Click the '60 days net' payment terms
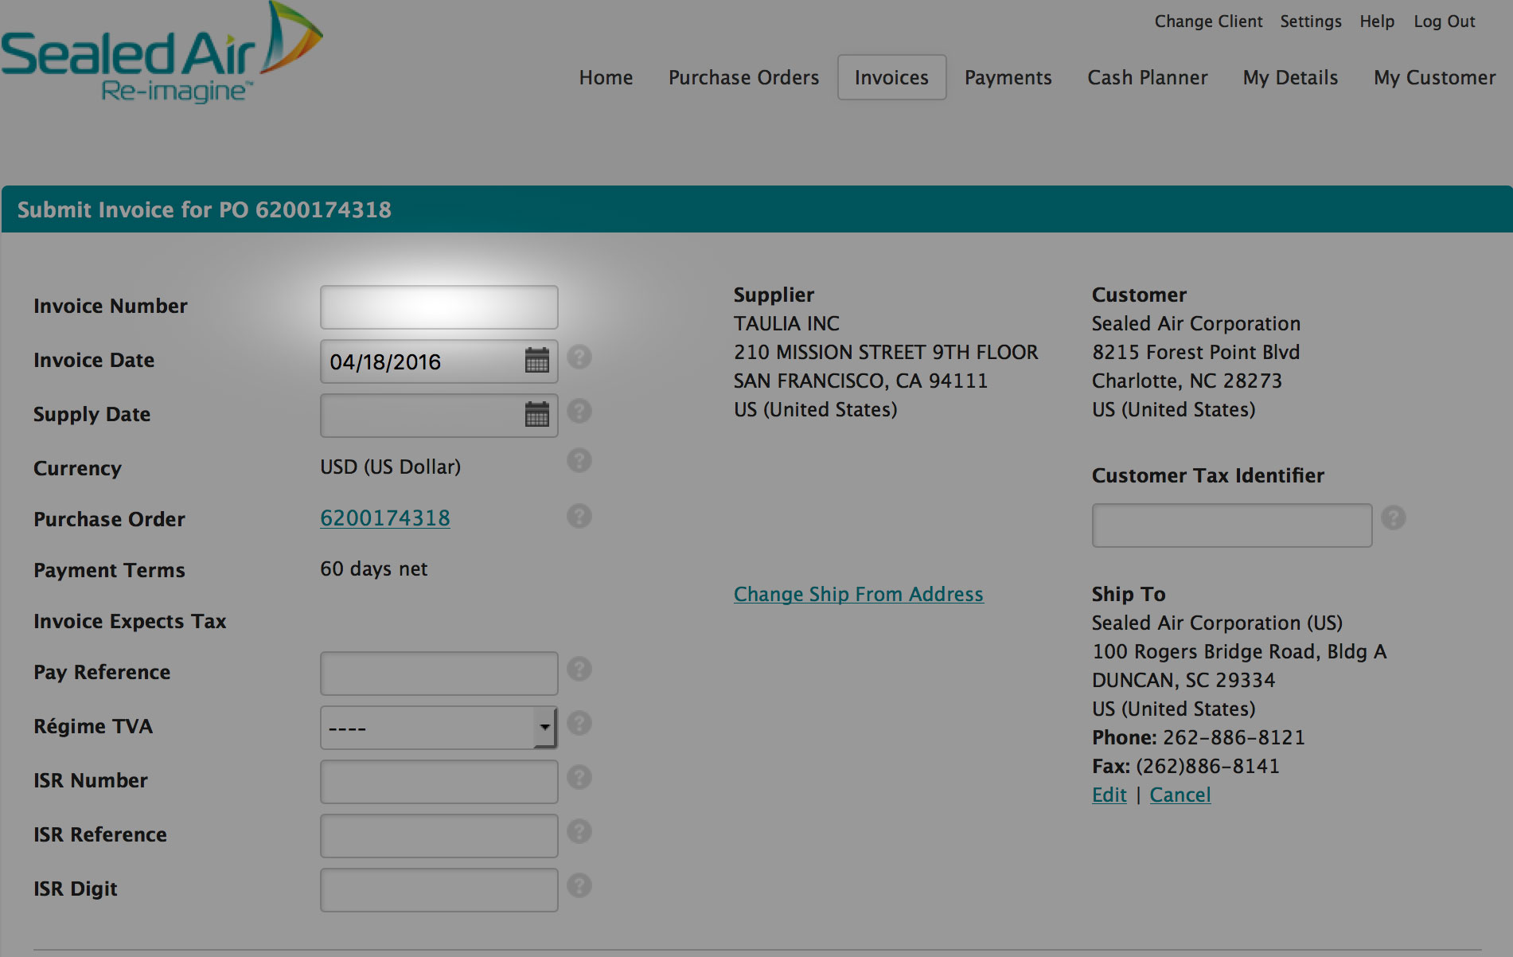Image resolution: width=1513 pixels, height=957 pixels. (374, 568)
